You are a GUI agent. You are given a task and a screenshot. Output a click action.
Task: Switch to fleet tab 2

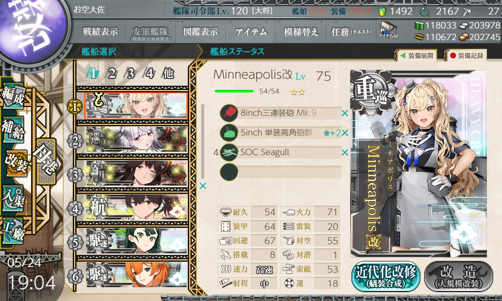point(112,74)
